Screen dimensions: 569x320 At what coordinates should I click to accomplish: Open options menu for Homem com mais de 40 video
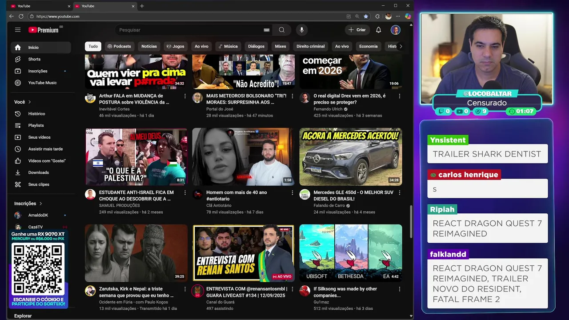(292, 193)
